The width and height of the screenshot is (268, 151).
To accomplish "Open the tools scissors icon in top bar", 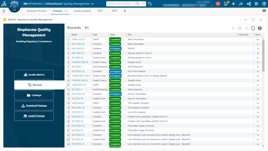I will pos(256,4).
